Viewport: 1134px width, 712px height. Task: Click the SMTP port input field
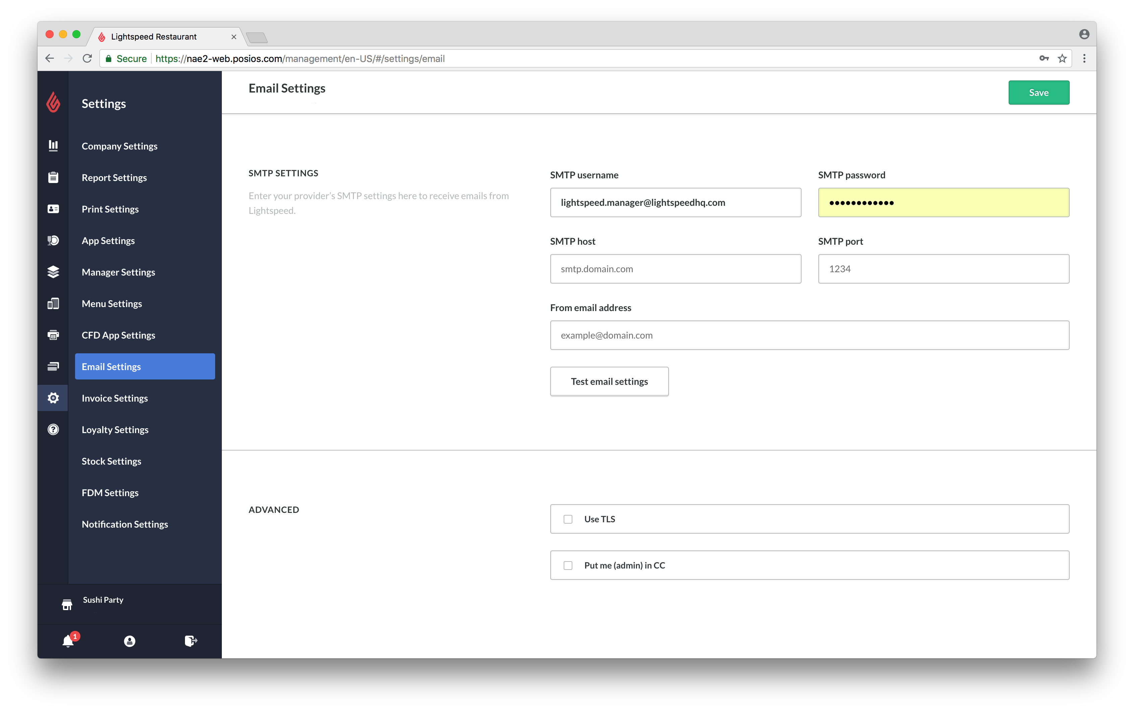[944, 268]
